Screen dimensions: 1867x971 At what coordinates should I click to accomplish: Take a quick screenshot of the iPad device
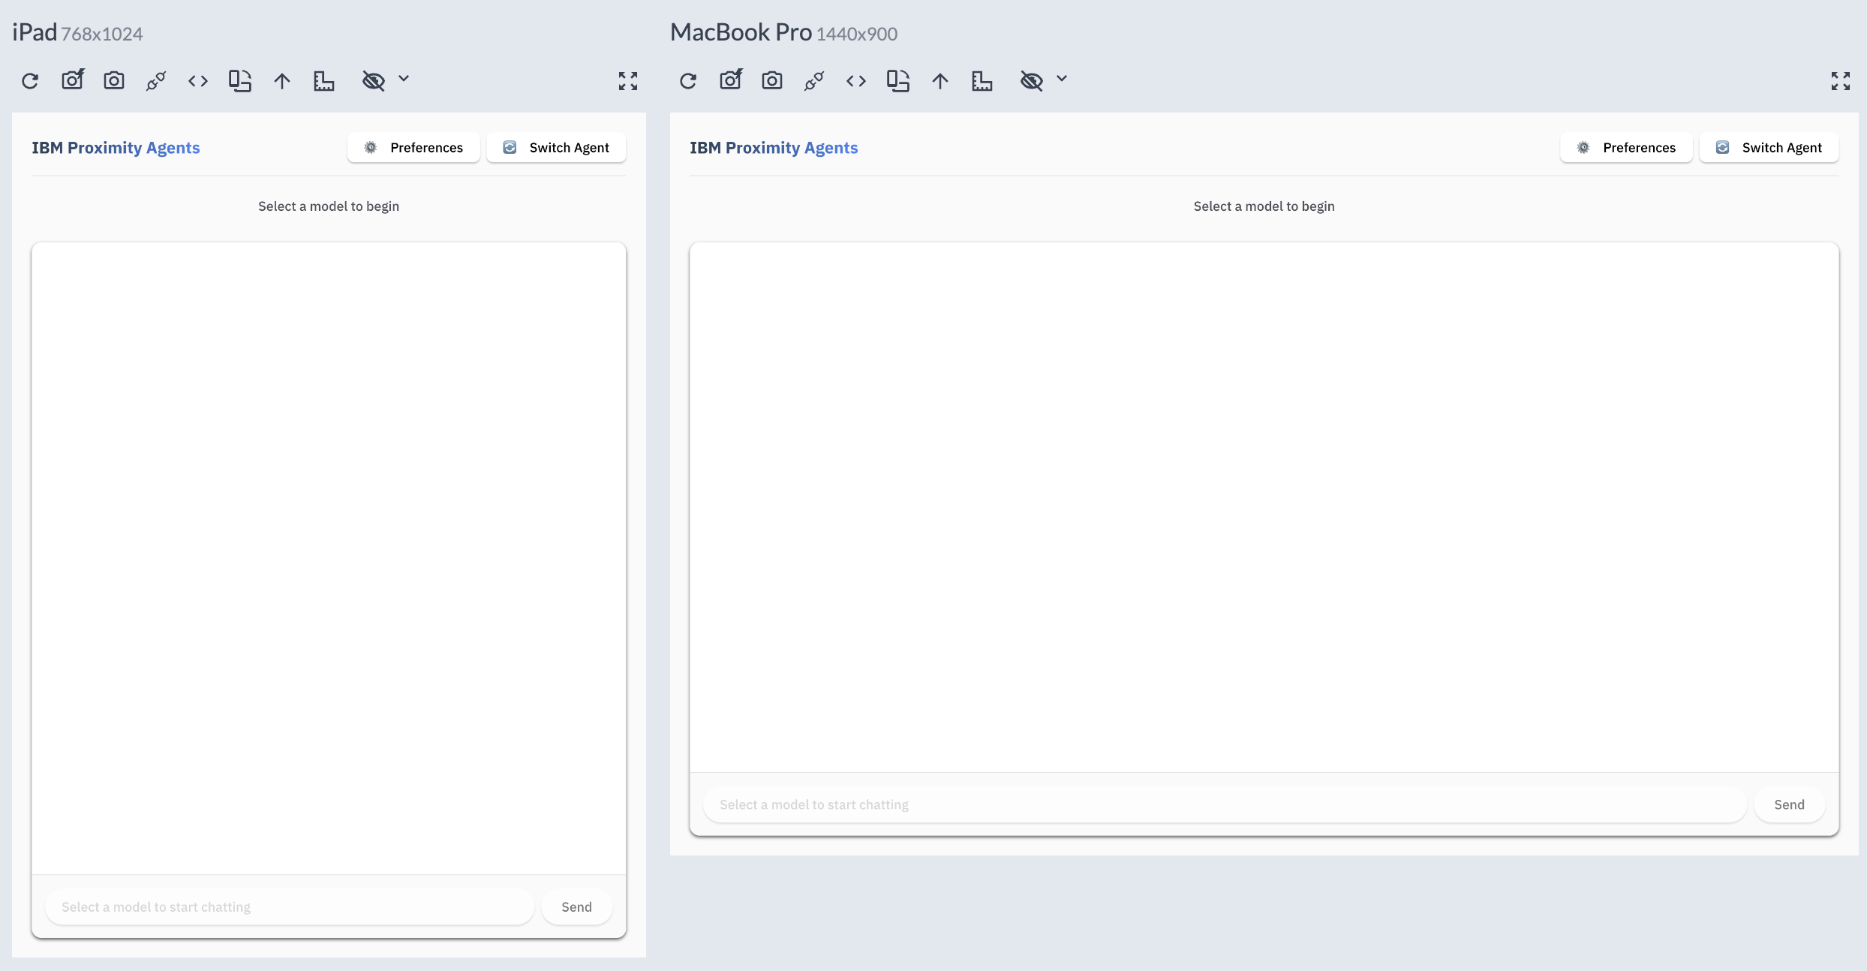tap(114, 81)
